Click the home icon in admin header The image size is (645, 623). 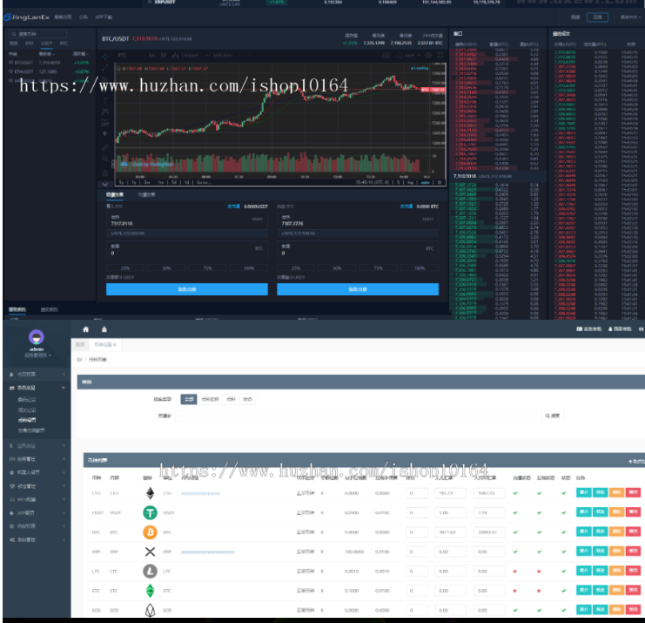[x=85, y=329]
